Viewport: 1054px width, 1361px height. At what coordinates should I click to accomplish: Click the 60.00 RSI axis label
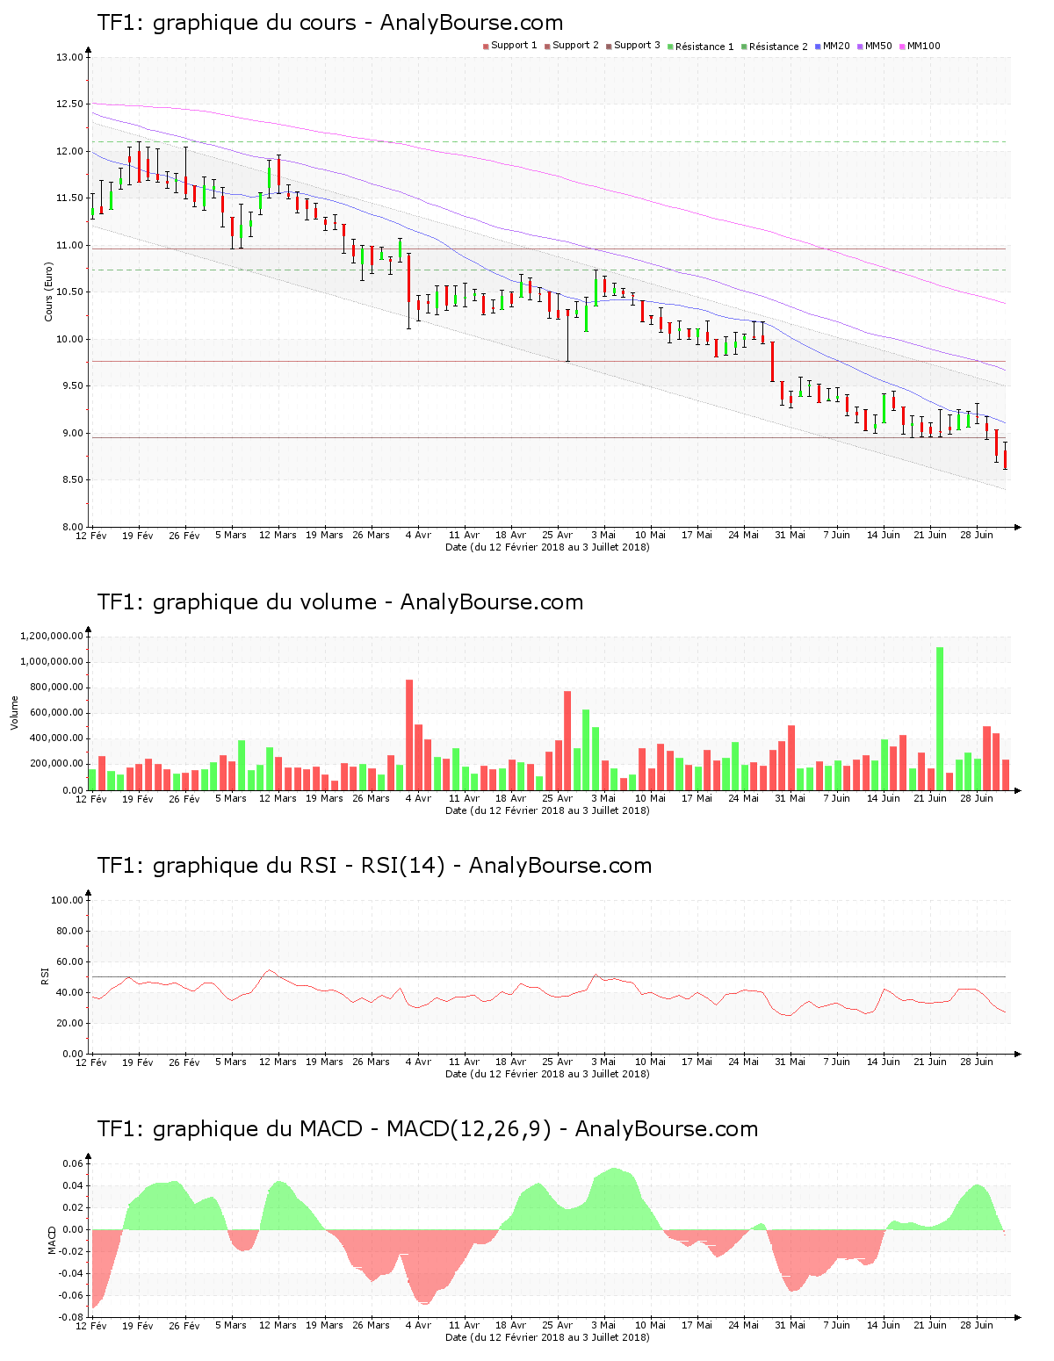[69, 962]
